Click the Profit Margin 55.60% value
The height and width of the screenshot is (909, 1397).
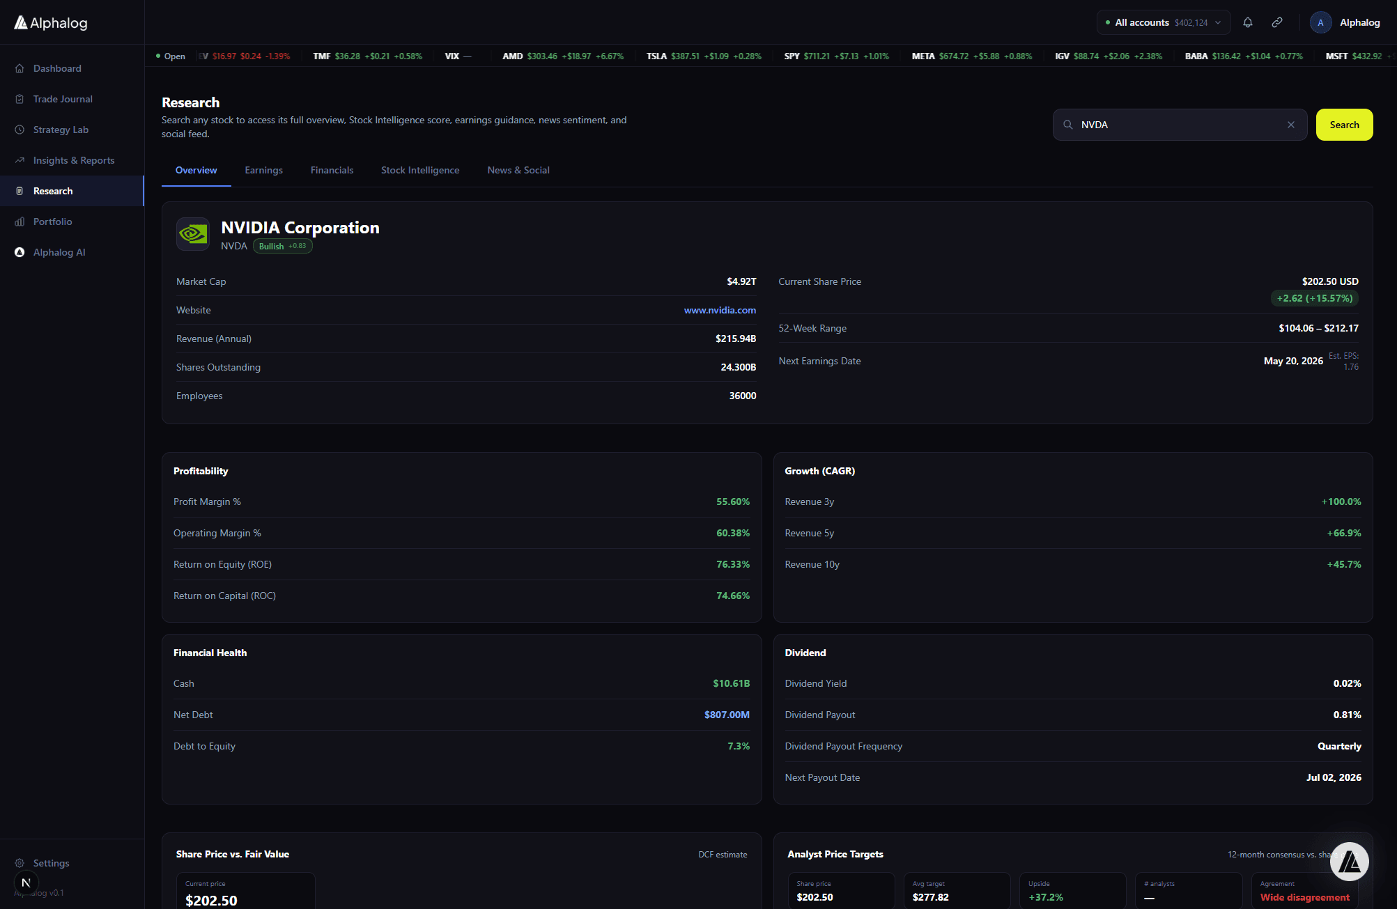(x=733, y=502)
